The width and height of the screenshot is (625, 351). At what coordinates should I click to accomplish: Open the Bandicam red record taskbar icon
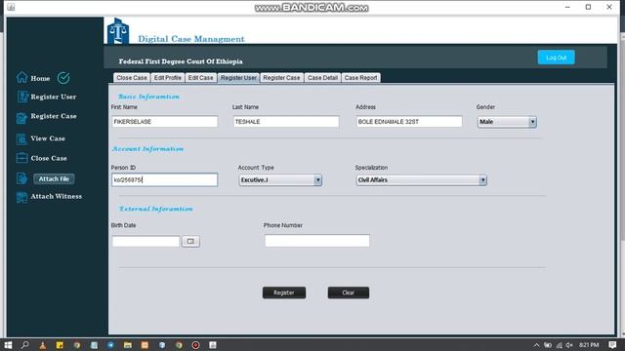pyautogui.click(x=195, y=345)
